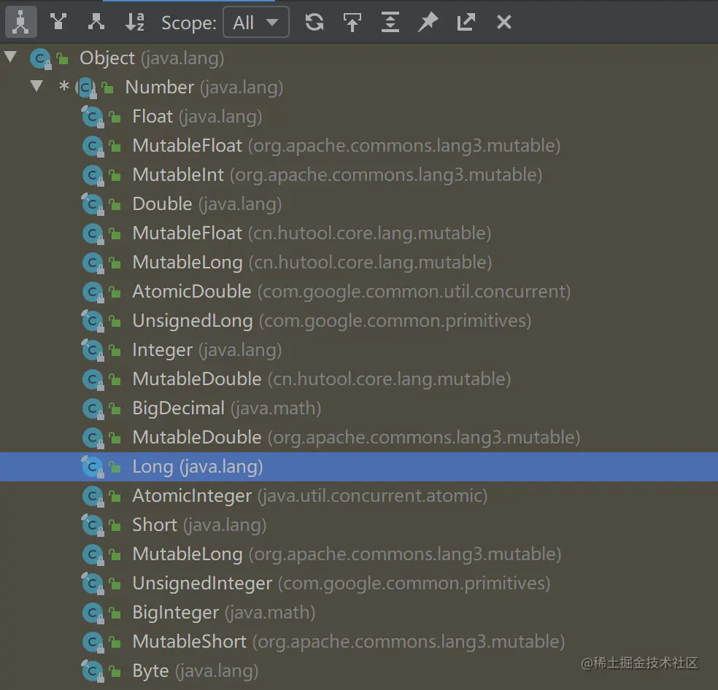Viewport: 718px width, 690px height.
Task: Select MutableShort class row
Action: (359, 641)
